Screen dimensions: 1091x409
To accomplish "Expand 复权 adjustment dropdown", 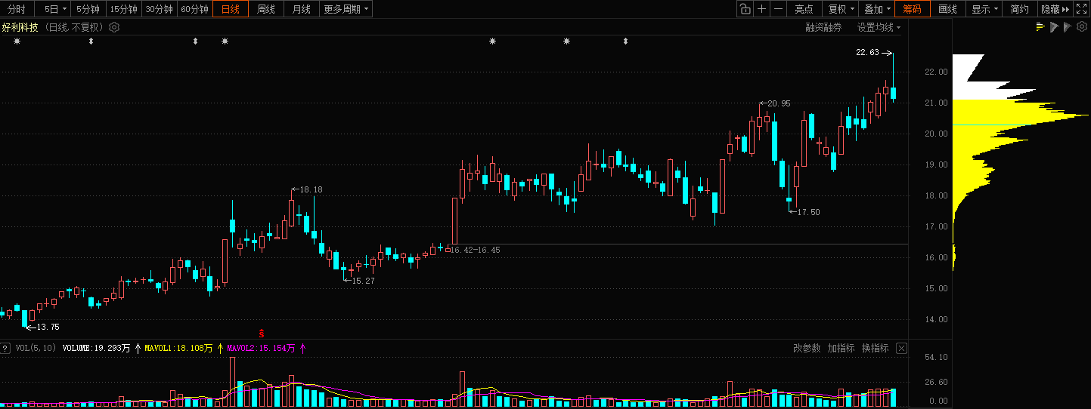I will (x=841, y=9).
